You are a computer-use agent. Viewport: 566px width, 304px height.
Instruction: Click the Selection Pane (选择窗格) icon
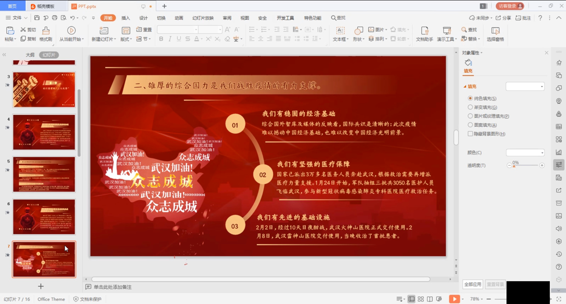(x=495, y=34)
